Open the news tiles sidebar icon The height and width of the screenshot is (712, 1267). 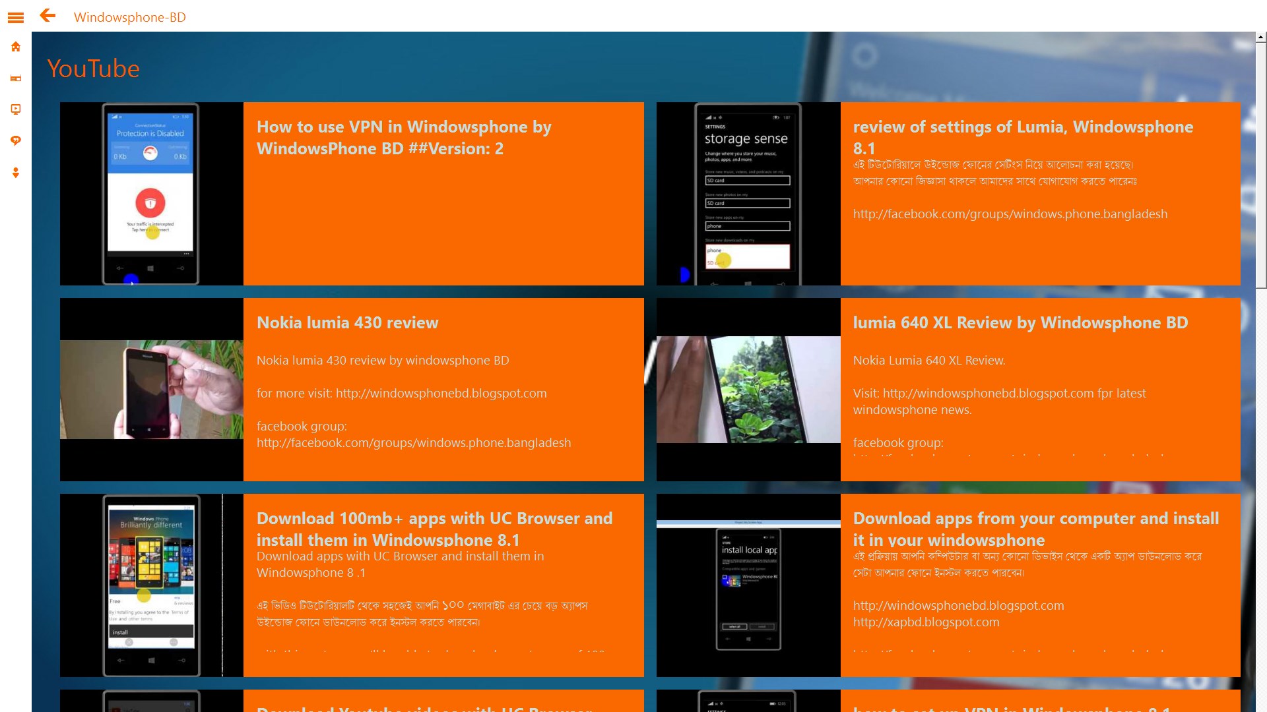click(x=16, y=78)
